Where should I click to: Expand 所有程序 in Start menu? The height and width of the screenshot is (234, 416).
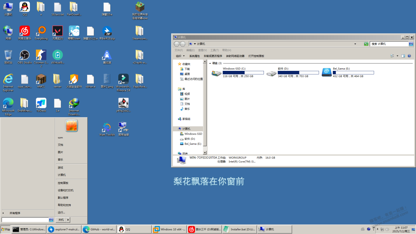click(x=15, y=213)
